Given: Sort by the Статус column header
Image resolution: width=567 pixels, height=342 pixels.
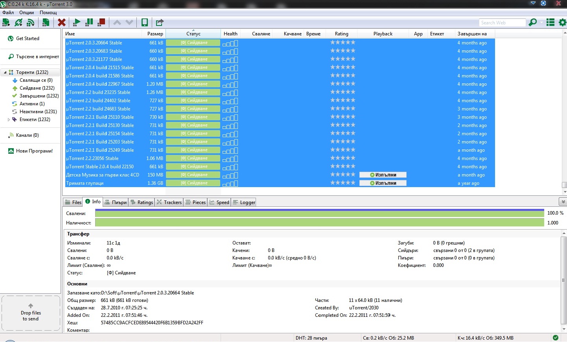Looking at the screenshot, I should [x=193, y=34].
